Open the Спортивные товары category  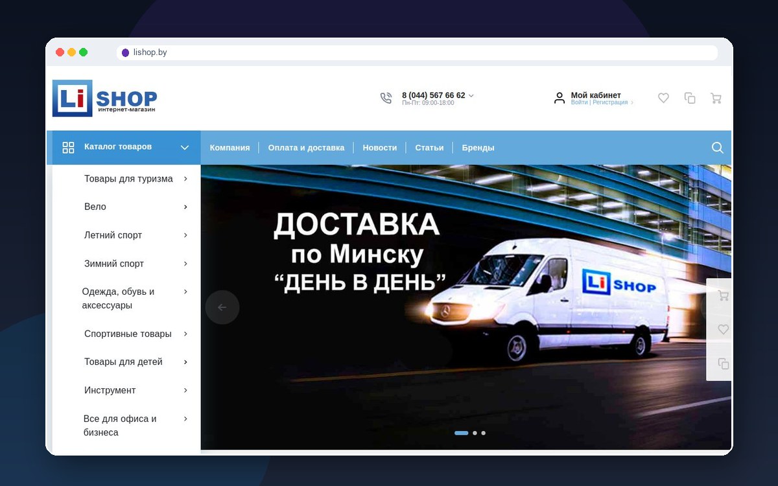point(128,334)
